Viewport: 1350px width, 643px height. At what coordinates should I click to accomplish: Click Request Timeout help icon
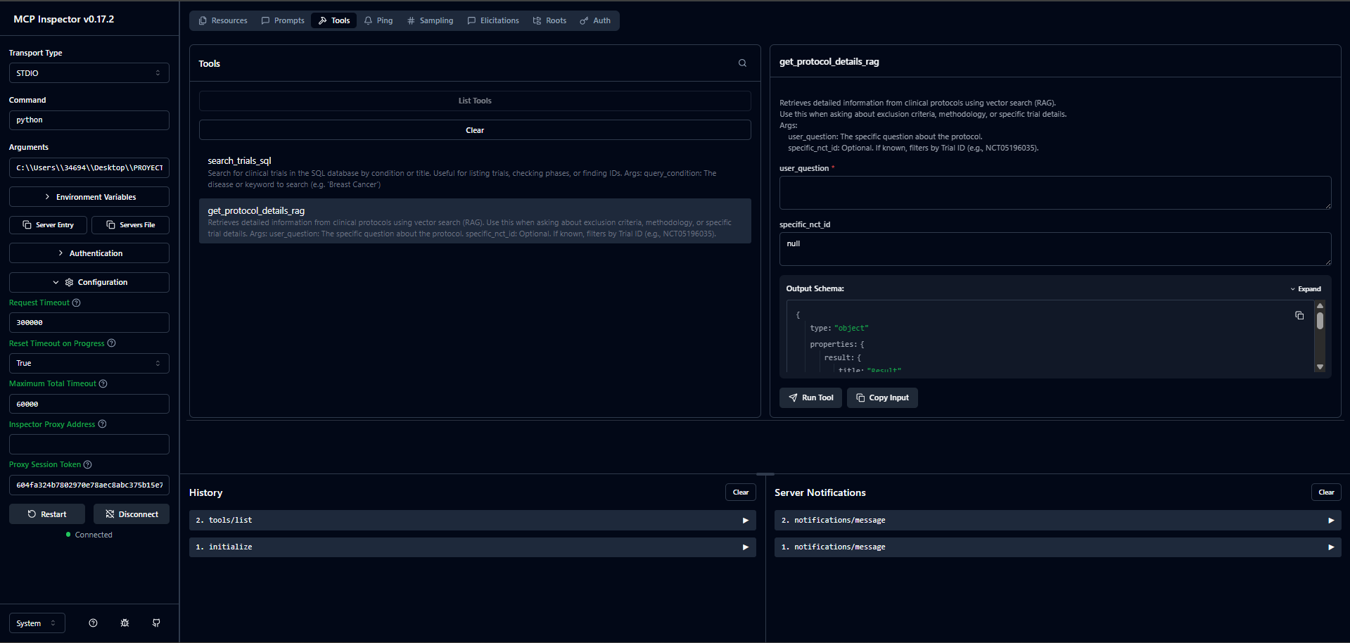point(77,303)
